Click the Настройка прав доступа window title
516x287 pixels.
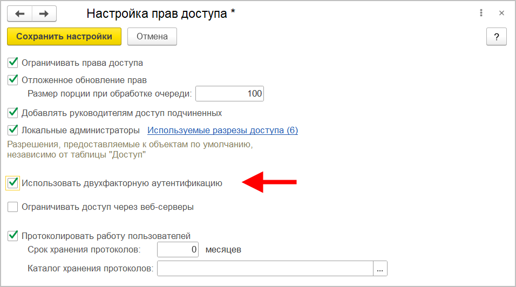tap(161, 13)
